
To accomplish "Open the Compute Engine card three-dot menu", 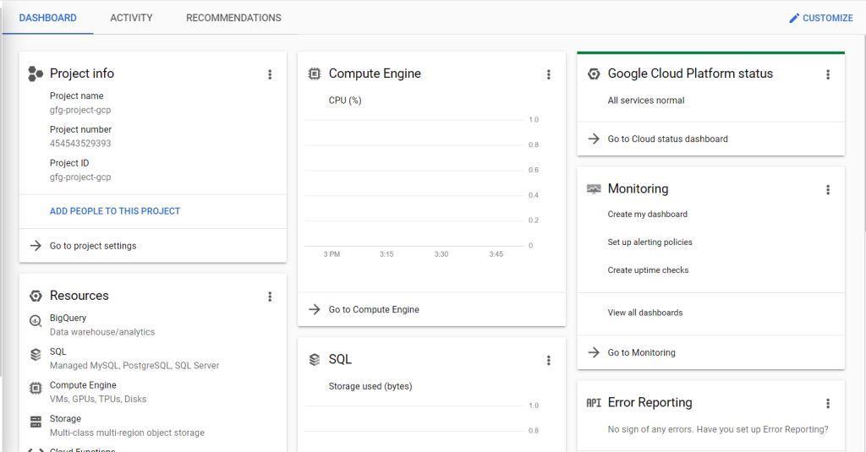I will (548, 74).
